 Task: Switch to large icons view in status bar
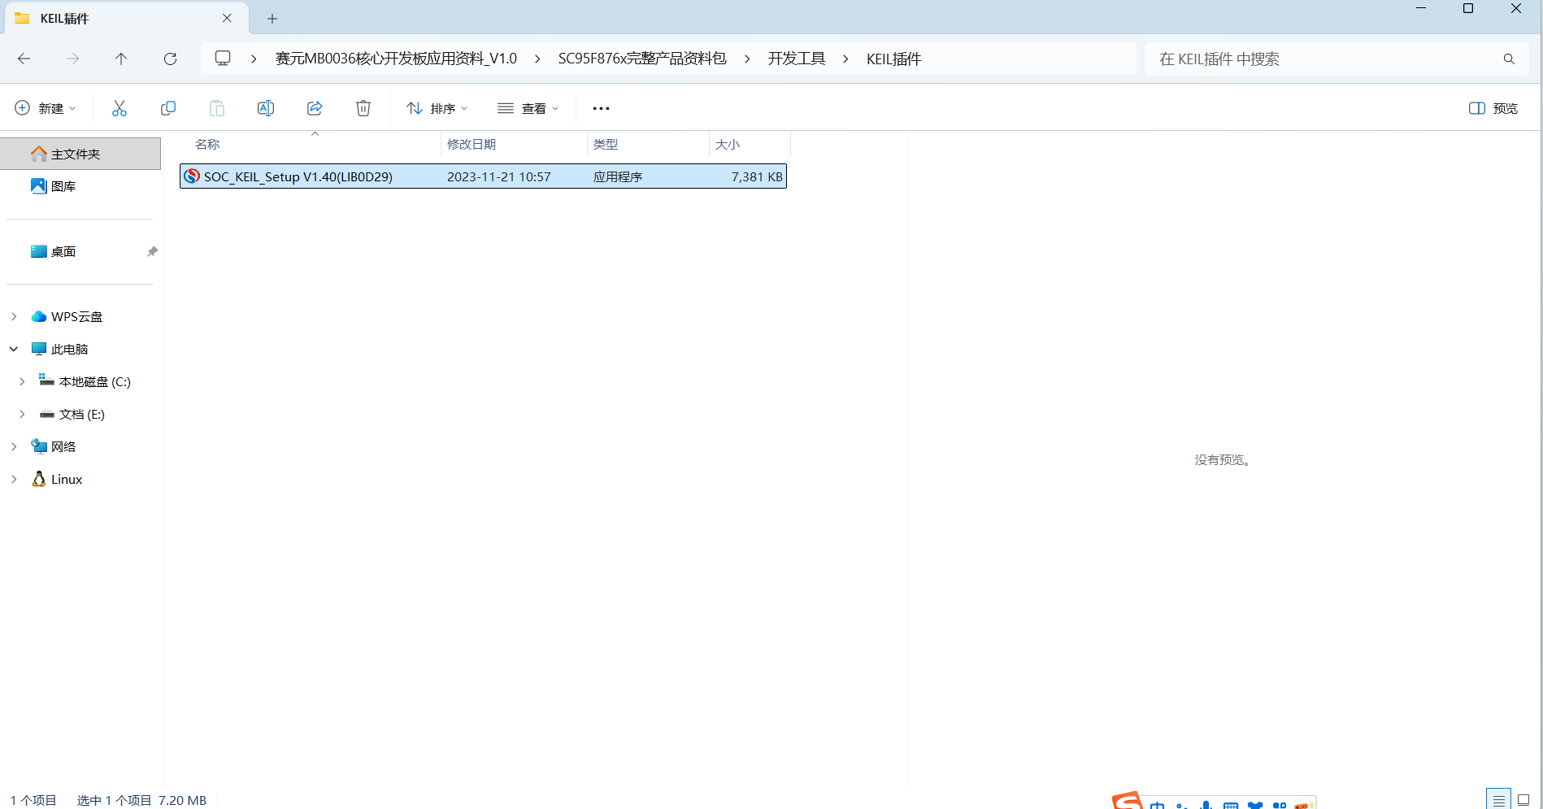point(1523,800)
